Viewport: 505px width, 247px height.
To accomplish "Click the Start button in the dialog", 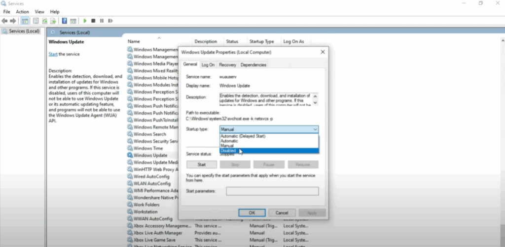I will [202, 165].
